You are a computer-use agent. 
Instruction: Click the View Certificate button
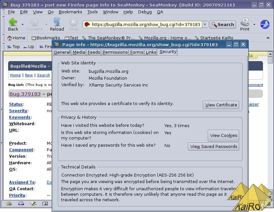point(221,105)
